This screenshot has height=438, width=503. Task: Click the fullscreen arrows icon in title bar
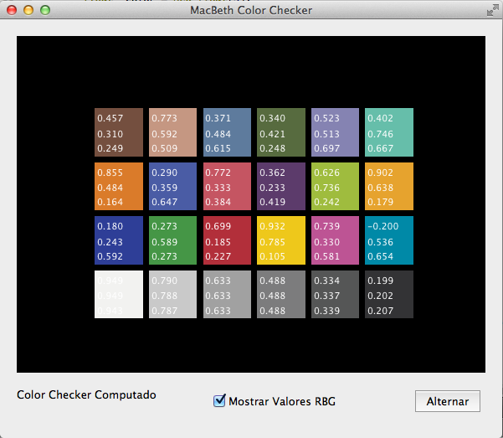click(x=492, y=10)
